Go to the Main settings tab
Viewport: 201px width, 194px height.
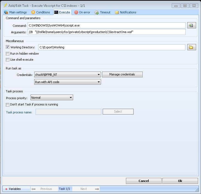[x=15, y=12]
